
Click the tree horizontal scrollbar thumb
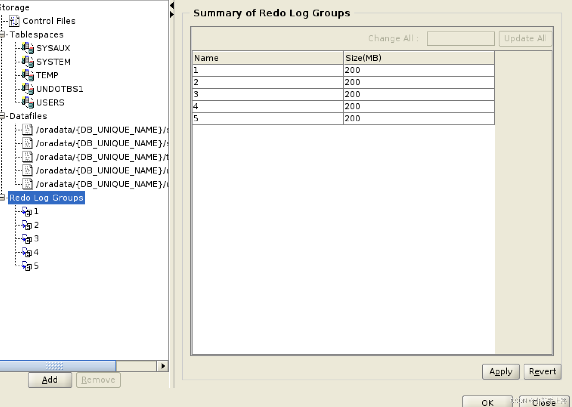pyautogui.click(x=58, y=366)
